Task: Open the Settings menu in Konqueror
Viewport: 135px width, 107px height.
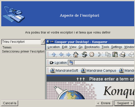Action: [117, 47]
